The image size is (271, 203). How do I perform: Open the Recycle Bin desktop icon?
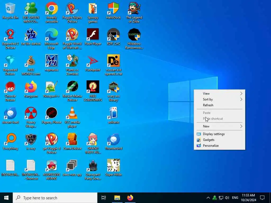pyautogui.click(x=10, y=11)
